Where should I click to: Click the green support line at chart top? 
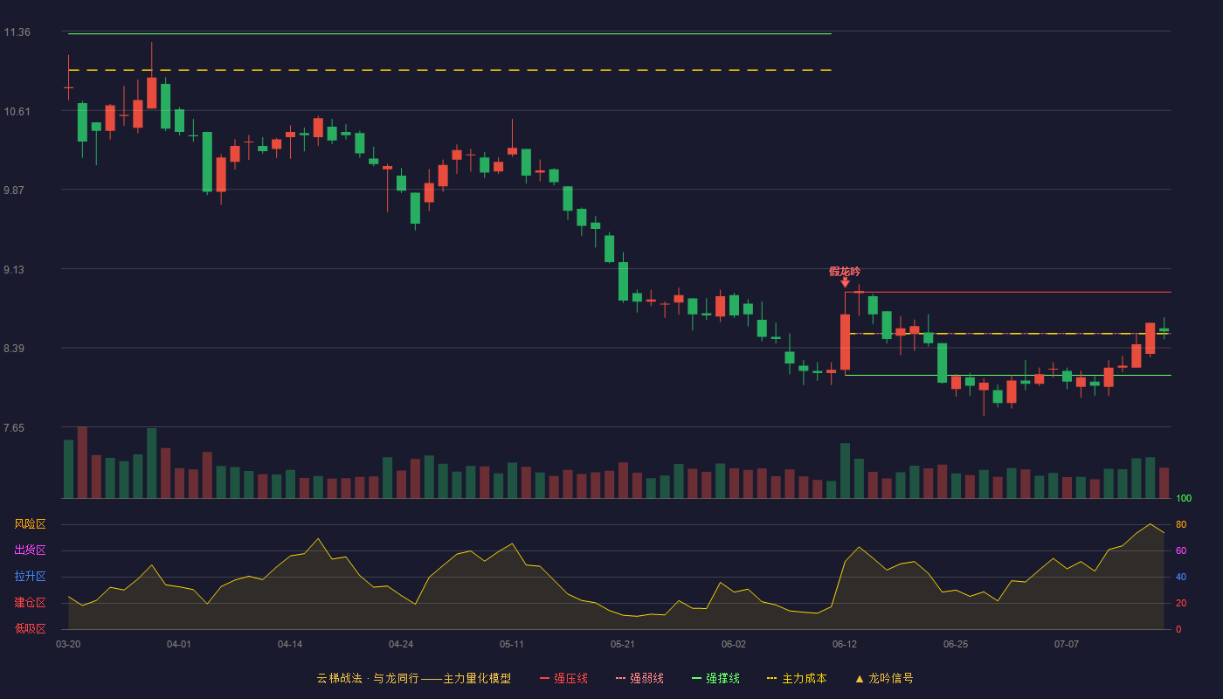[450, 34]
